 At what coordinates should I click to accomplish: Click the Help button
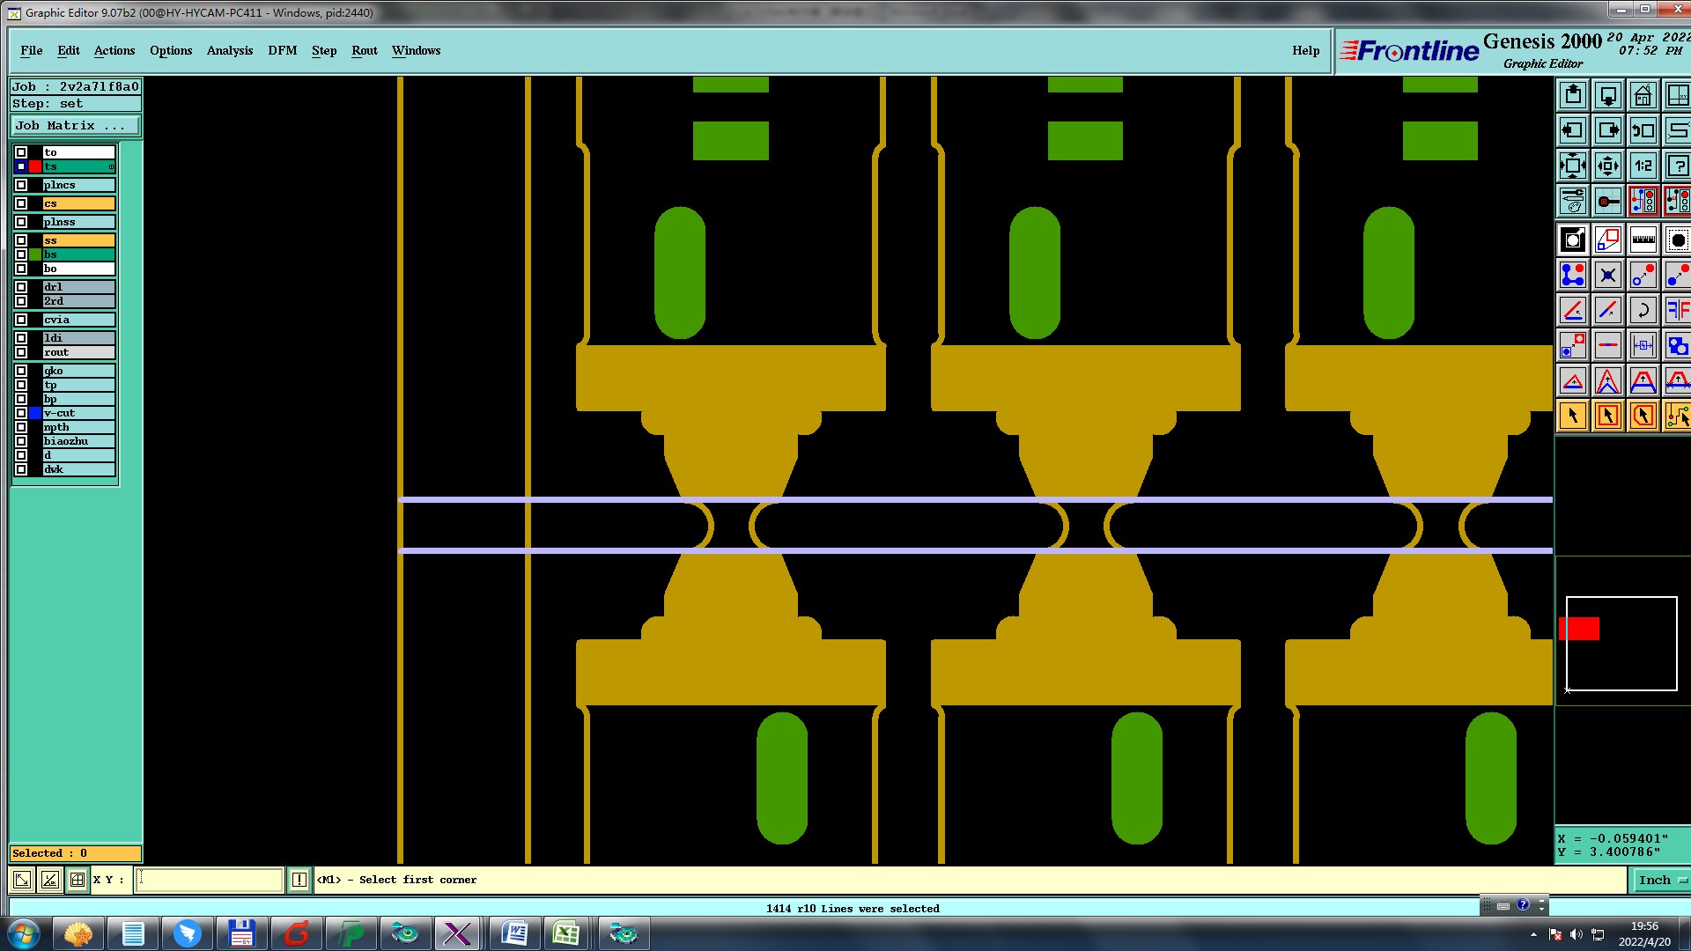(x=1305, y=50)
